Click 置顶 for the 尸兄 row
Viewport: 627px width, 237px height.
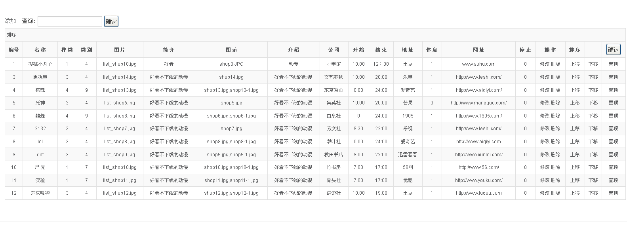(613, 167)
